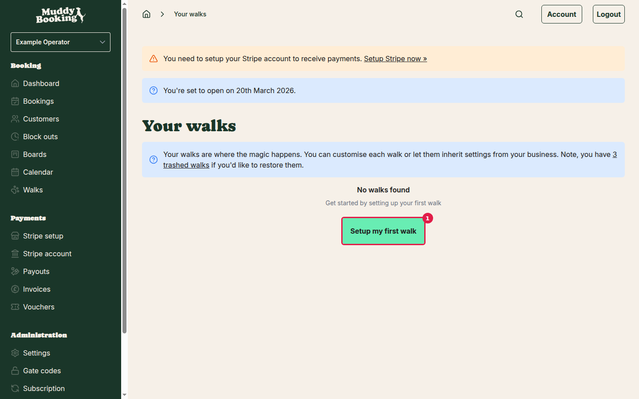Select Settings in the Administration menu
The height and width of the screenshot is (399, 639).
36,353
